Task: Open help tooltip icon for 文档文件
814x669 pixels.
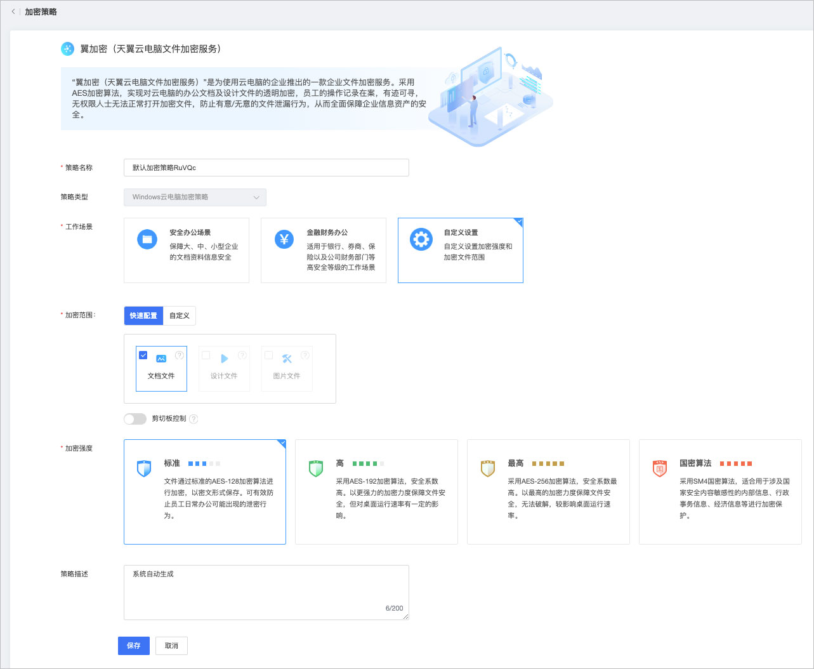Action: pos(180,355)
